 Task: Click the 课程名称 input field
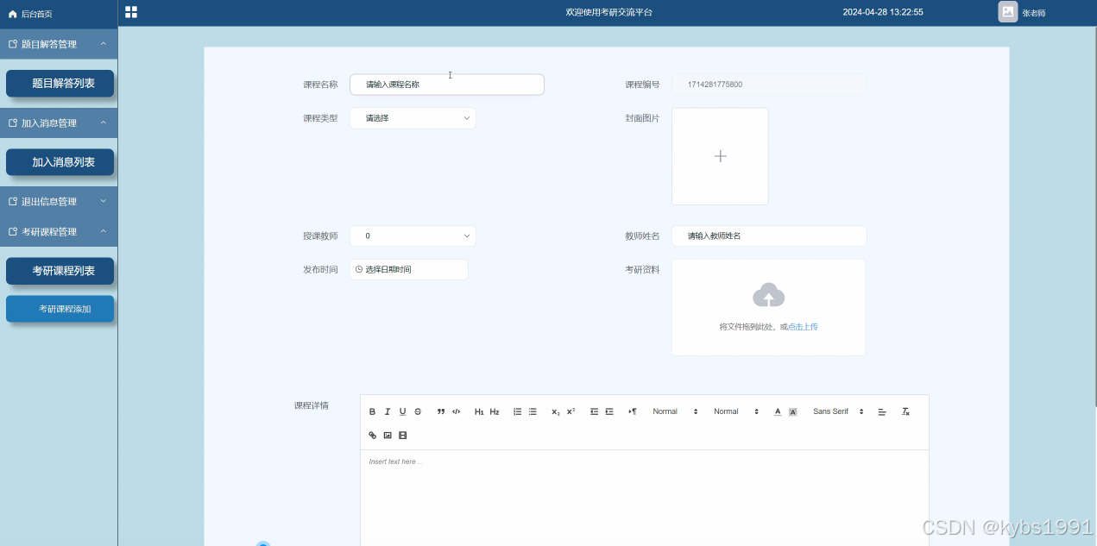(447, 85)
